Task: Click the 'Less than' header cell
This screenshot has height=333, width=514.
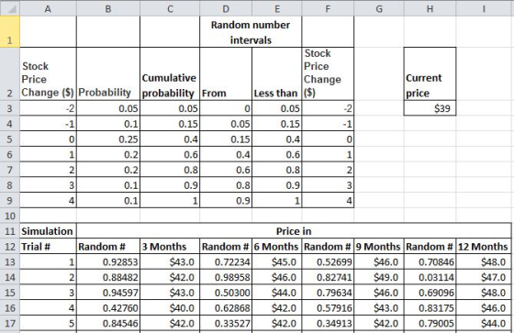Action: (277, 74)
